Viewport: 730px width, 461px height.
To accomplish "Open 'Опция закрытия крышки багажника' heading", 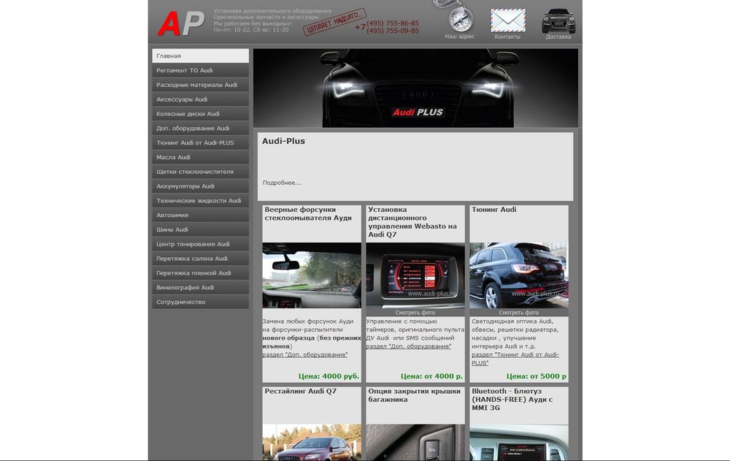I will pyautogui.click(x=415, y=395).
